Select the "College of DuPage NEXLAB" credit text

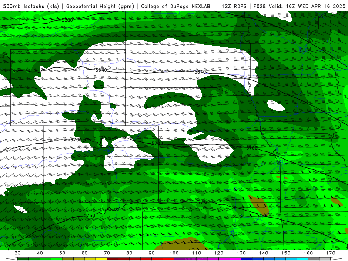coord(175,6)
